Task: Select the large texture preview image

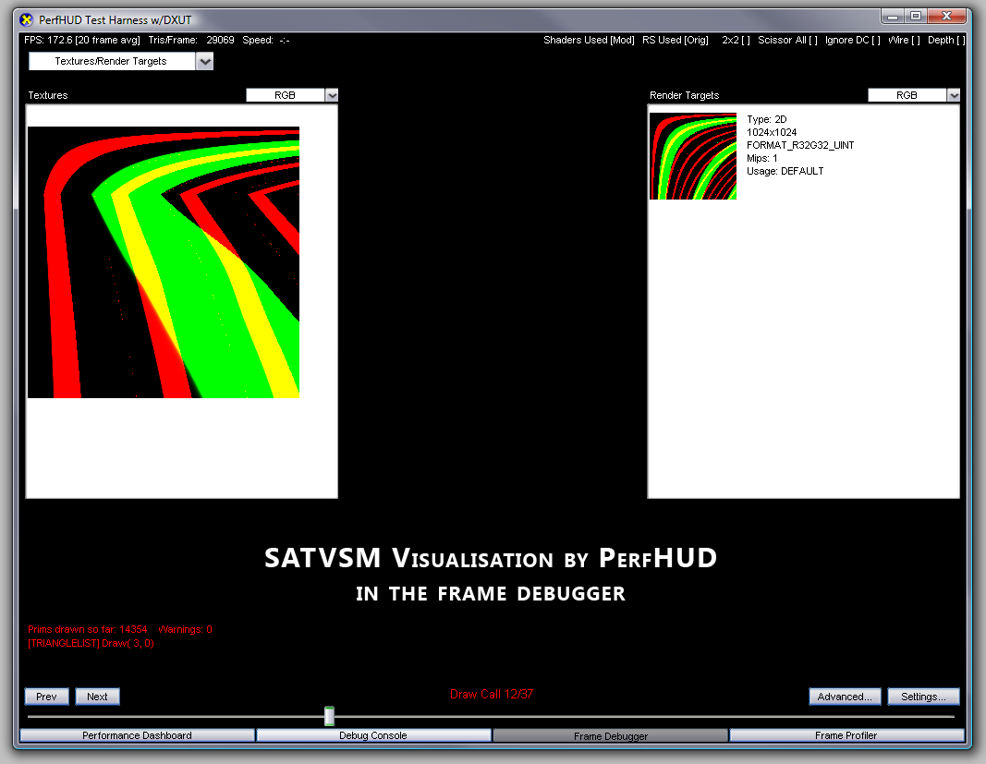Action: (164, 262)
